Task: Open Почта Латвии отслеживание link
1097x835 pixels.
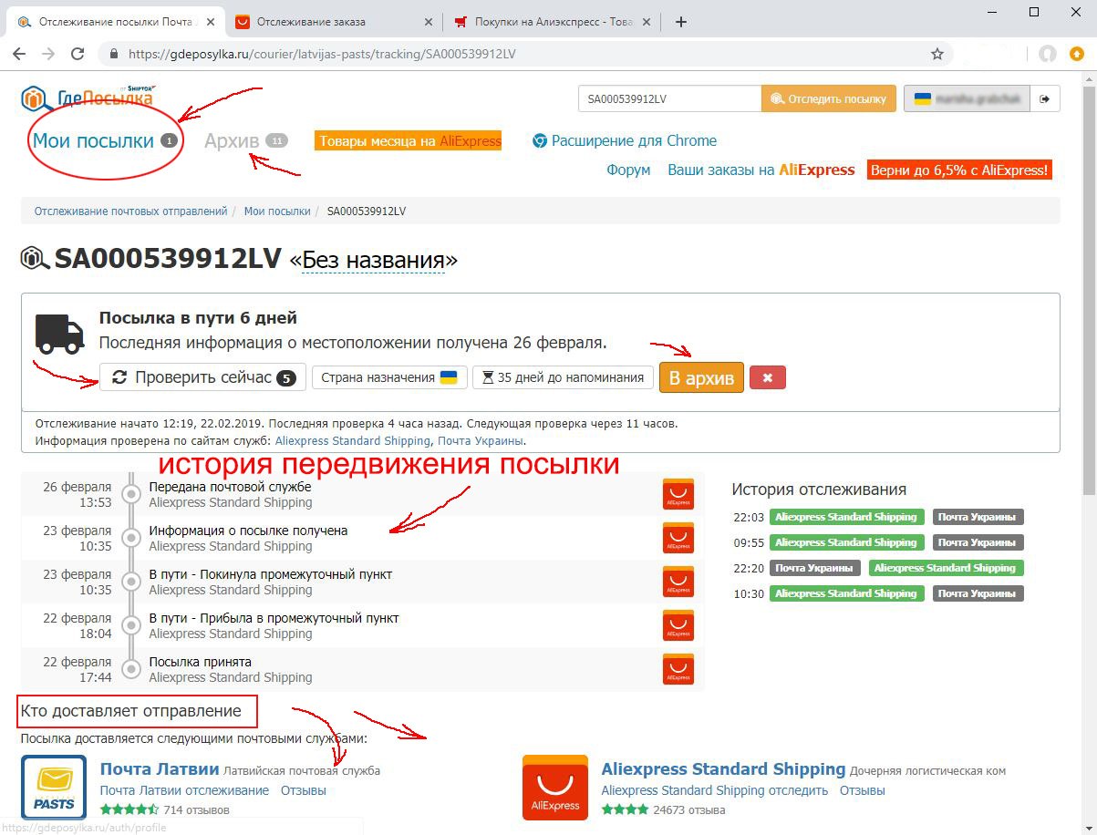Action: 184,790
